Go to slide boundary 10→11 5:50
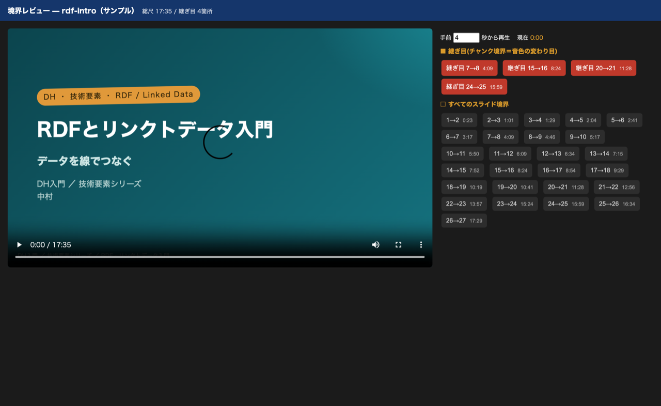The width and height of the screenshot is (661, 406). pyautogui.click(x=462, y=153)
